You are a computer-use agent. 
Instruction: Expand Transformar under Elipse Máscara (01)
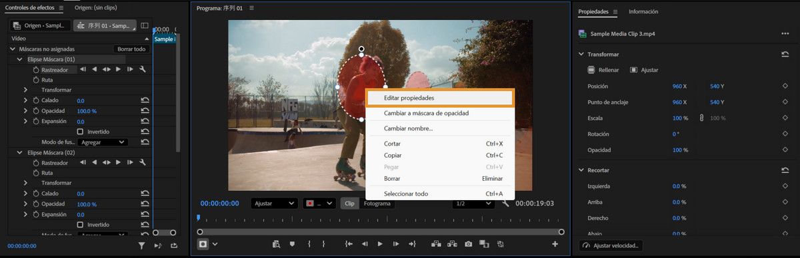coord(25,90)
